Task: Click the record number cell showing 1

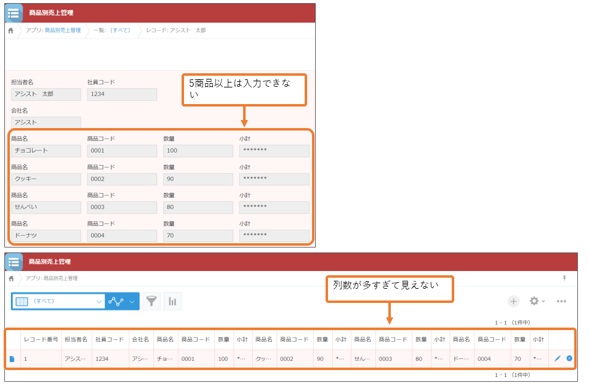Action: pos(41,359)
